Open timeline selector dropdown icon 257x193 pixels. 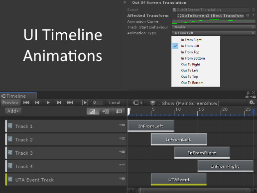pos(137,103)
